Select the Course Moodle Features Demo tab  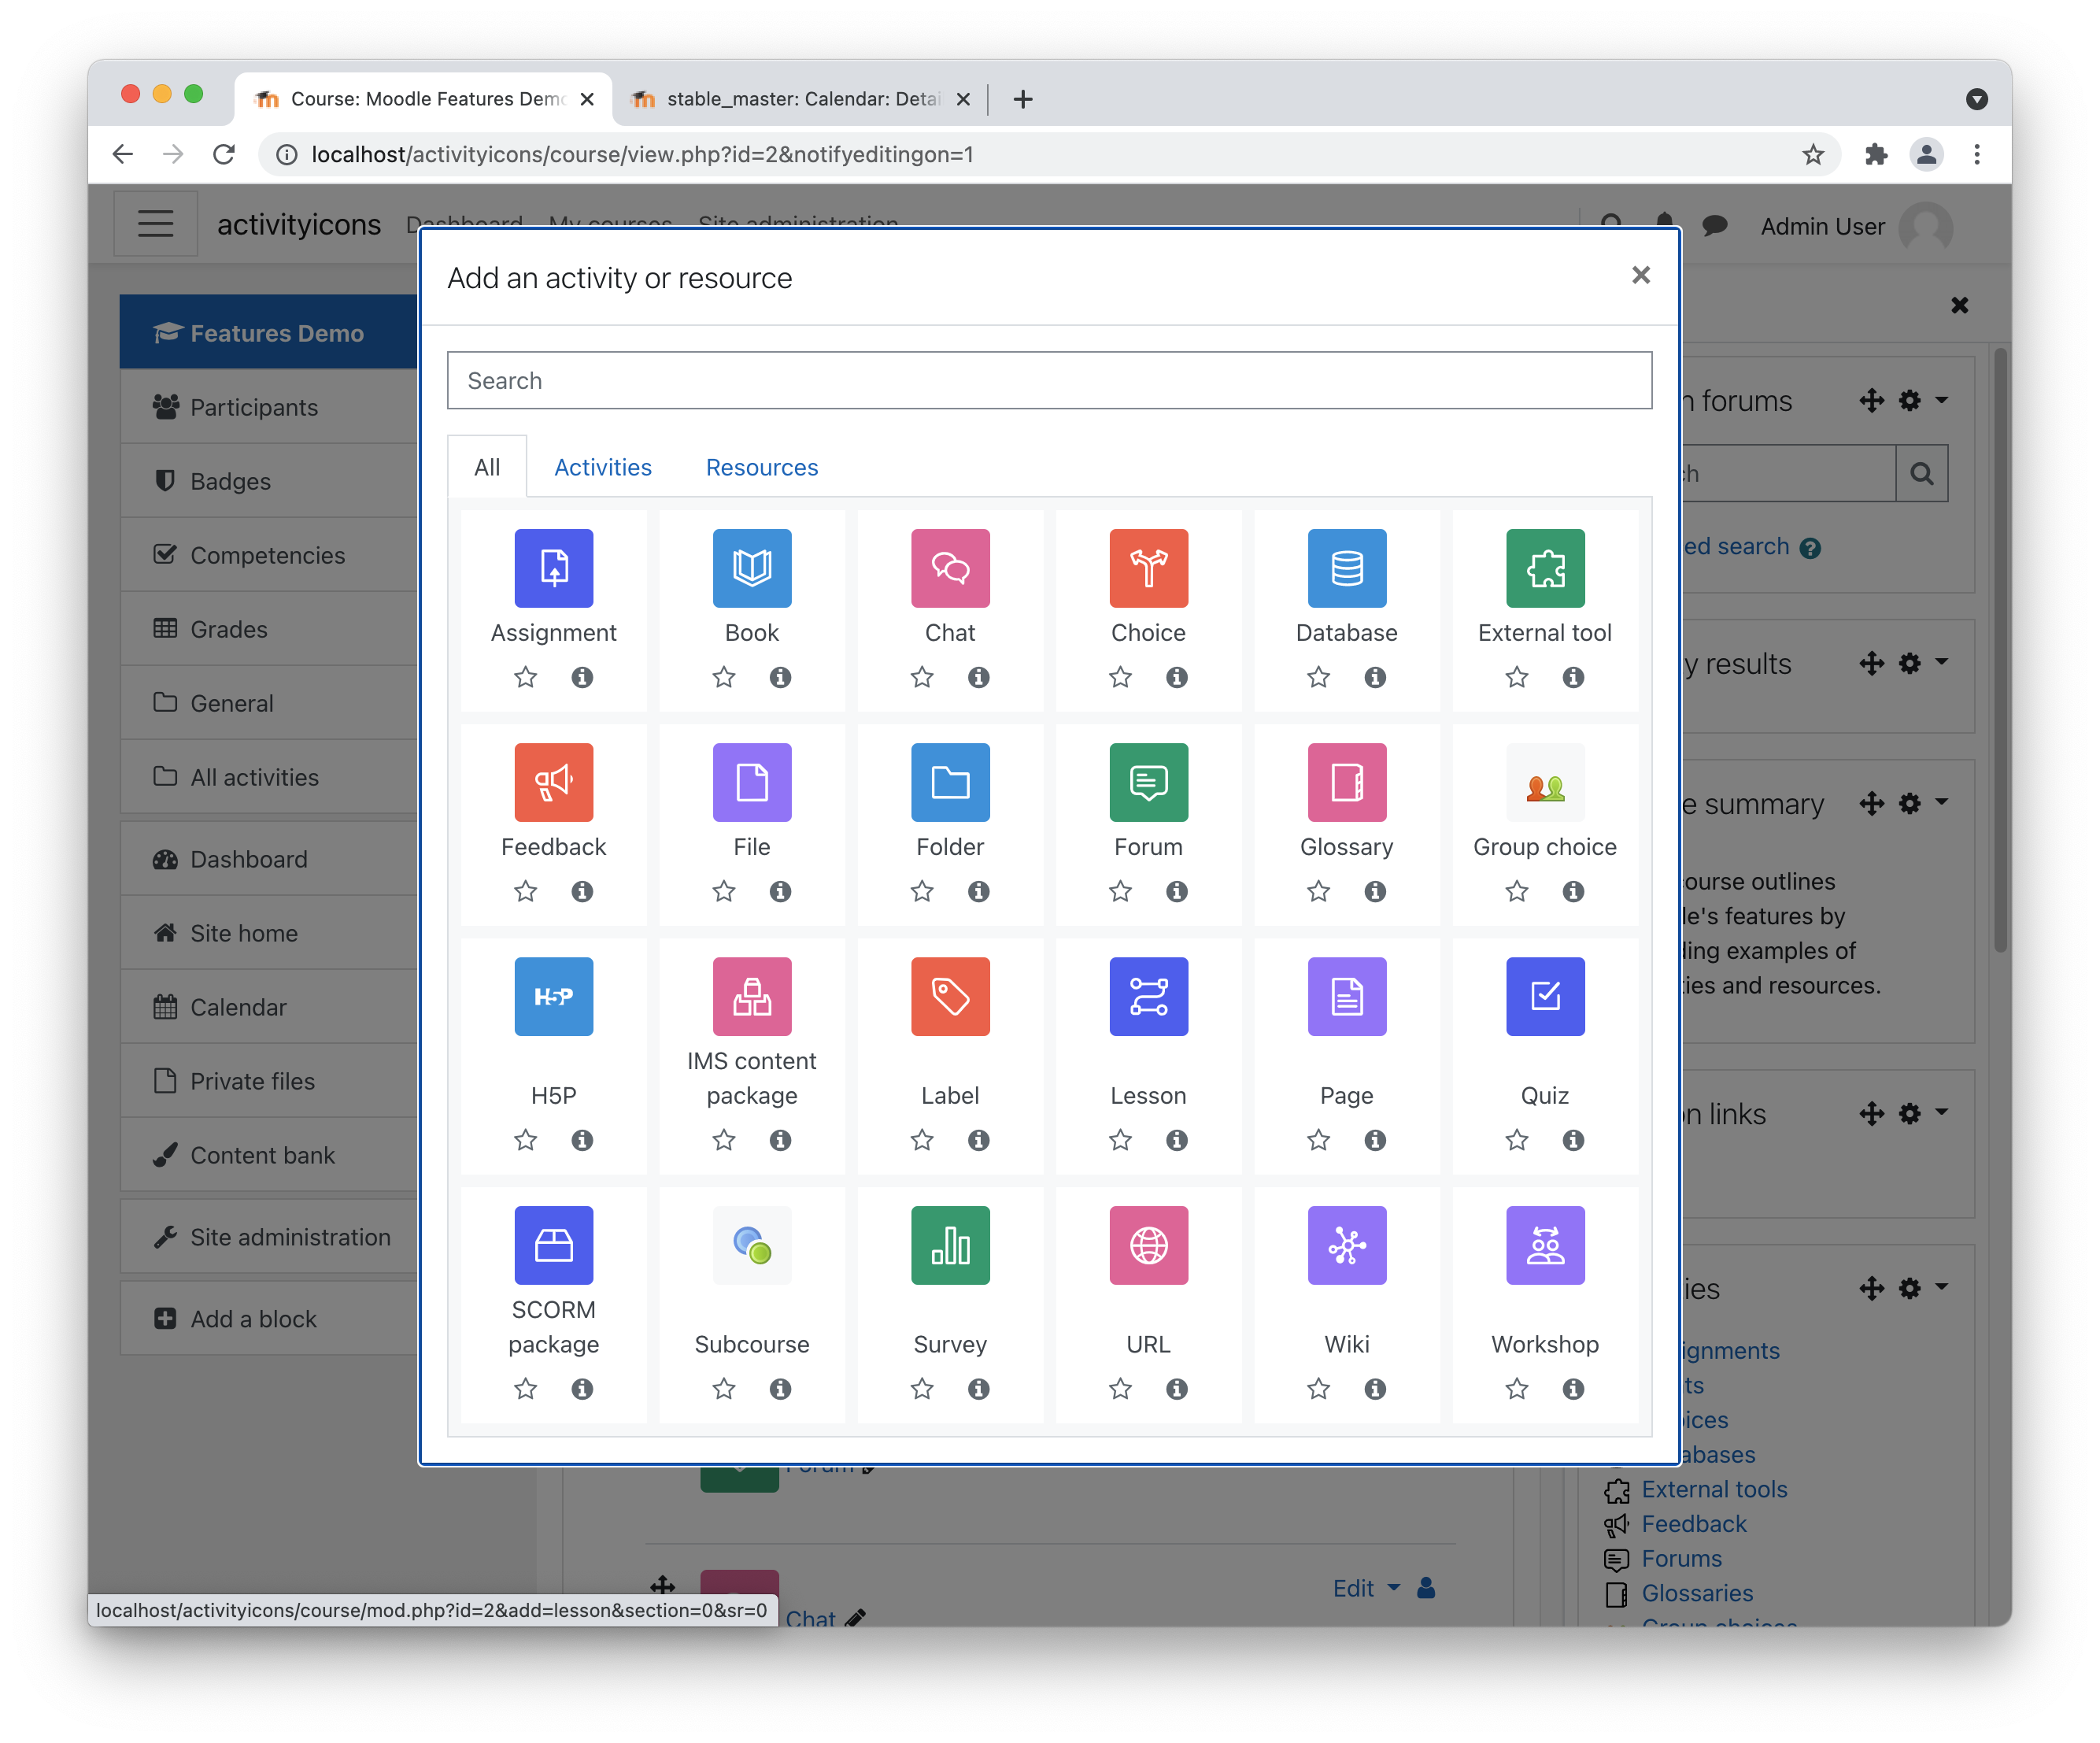[x=424, y=99]
